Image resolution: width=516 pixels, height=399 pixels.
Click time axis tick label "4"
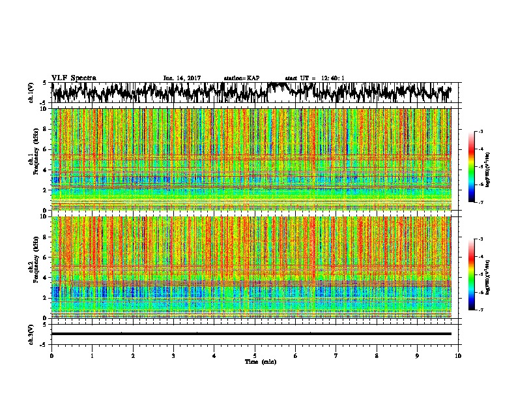click(214, 356)
